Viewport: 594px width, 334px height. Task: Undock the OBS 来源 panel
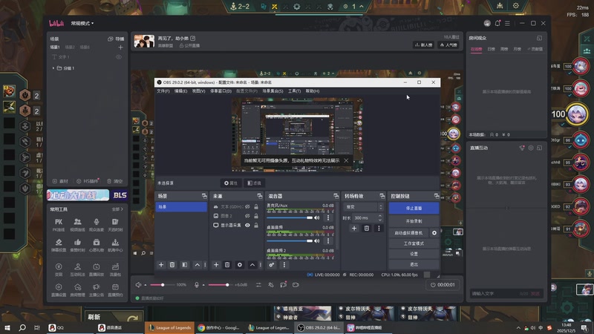(259, 196)
